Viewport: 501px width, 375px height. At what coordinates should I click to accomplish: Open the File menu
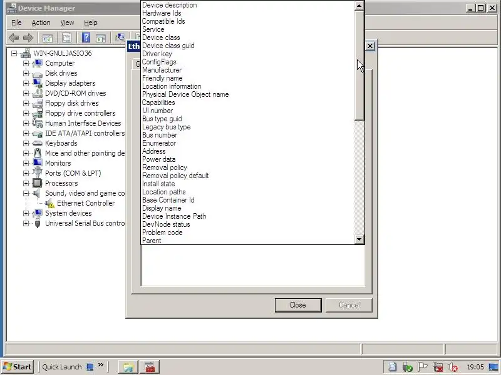16,22
